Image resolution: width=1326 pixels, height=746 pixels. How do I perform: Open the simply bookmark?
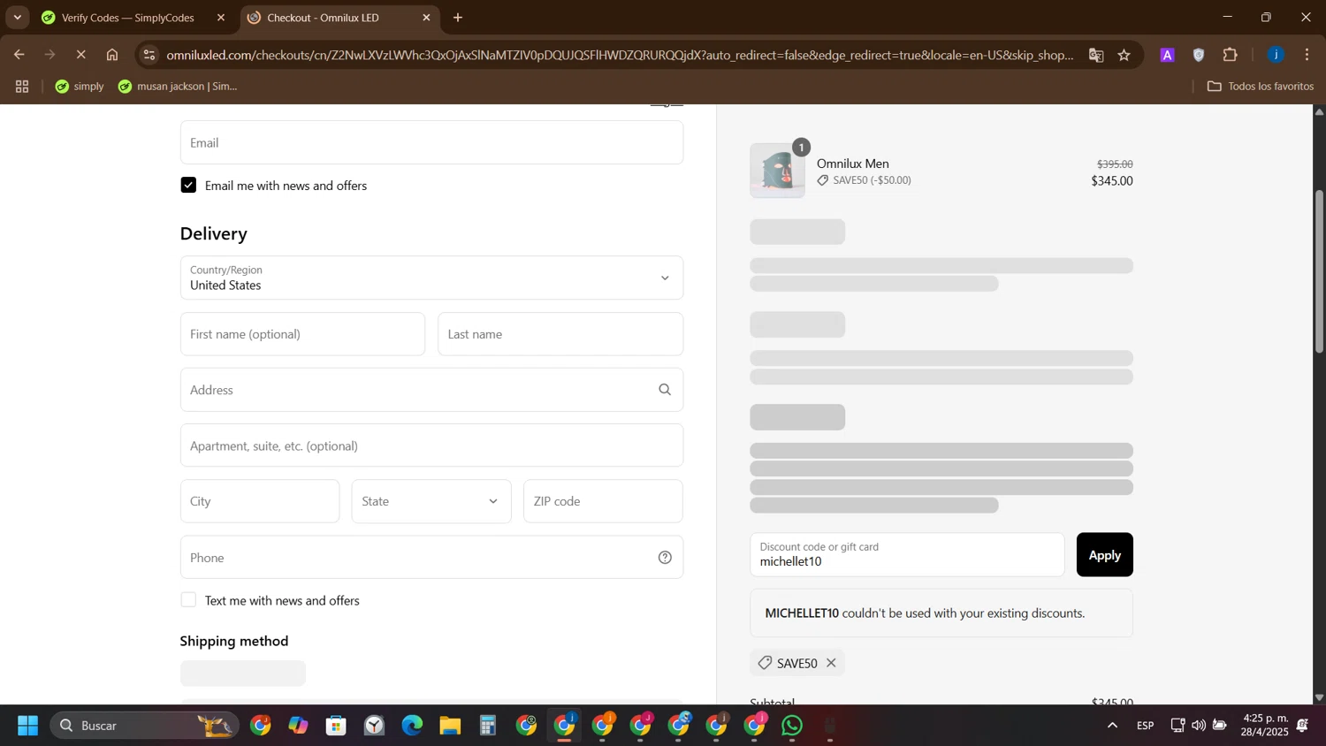pyautogui.click(x=80, y=87)
